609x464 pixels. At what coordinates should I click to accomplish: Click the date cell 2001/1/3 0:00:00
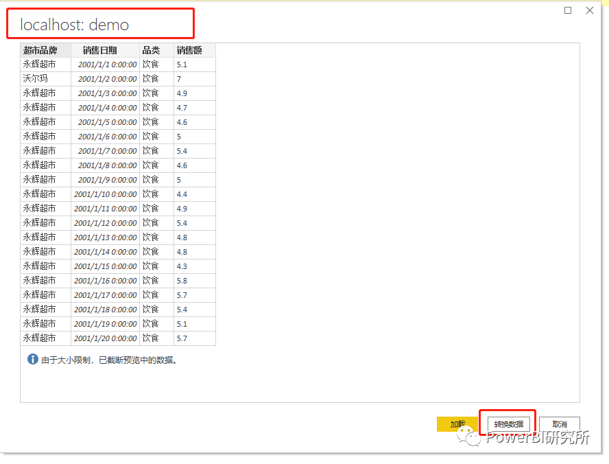(105, 93)
